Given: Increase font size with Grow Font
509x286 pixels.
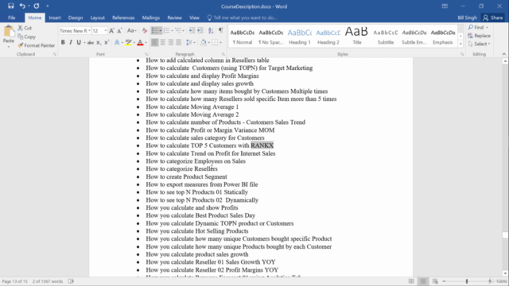Looking at the screenshot, I should click(x=111, y=31).
